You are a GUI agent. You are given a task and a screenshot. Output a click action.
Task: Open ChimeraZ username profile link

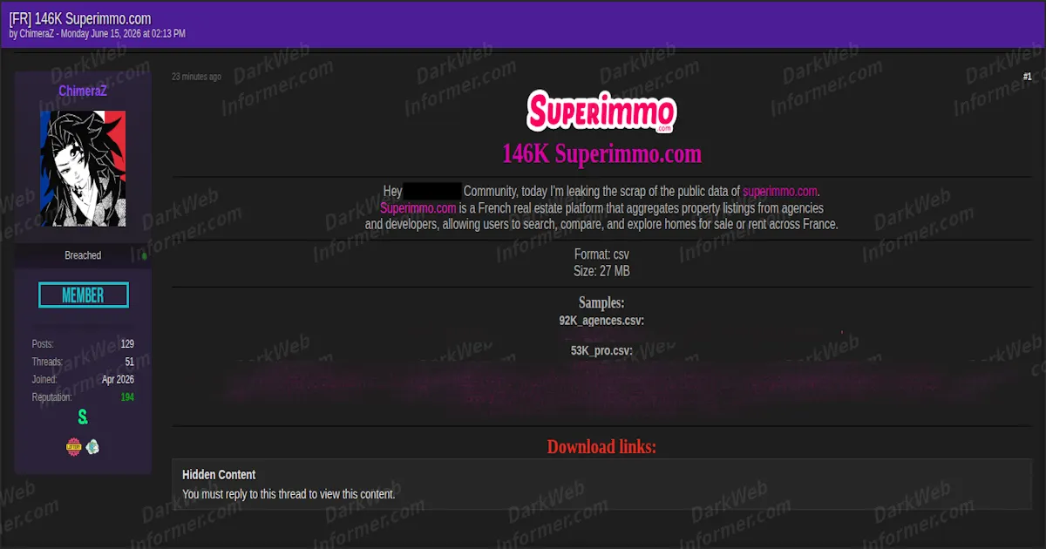click(x=83, y=91)
